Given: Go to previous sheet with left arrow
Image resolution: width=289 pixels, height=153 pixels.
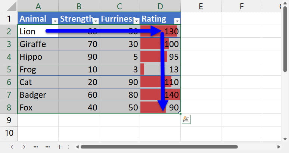Looking at the screenshot, I should 12,147.
